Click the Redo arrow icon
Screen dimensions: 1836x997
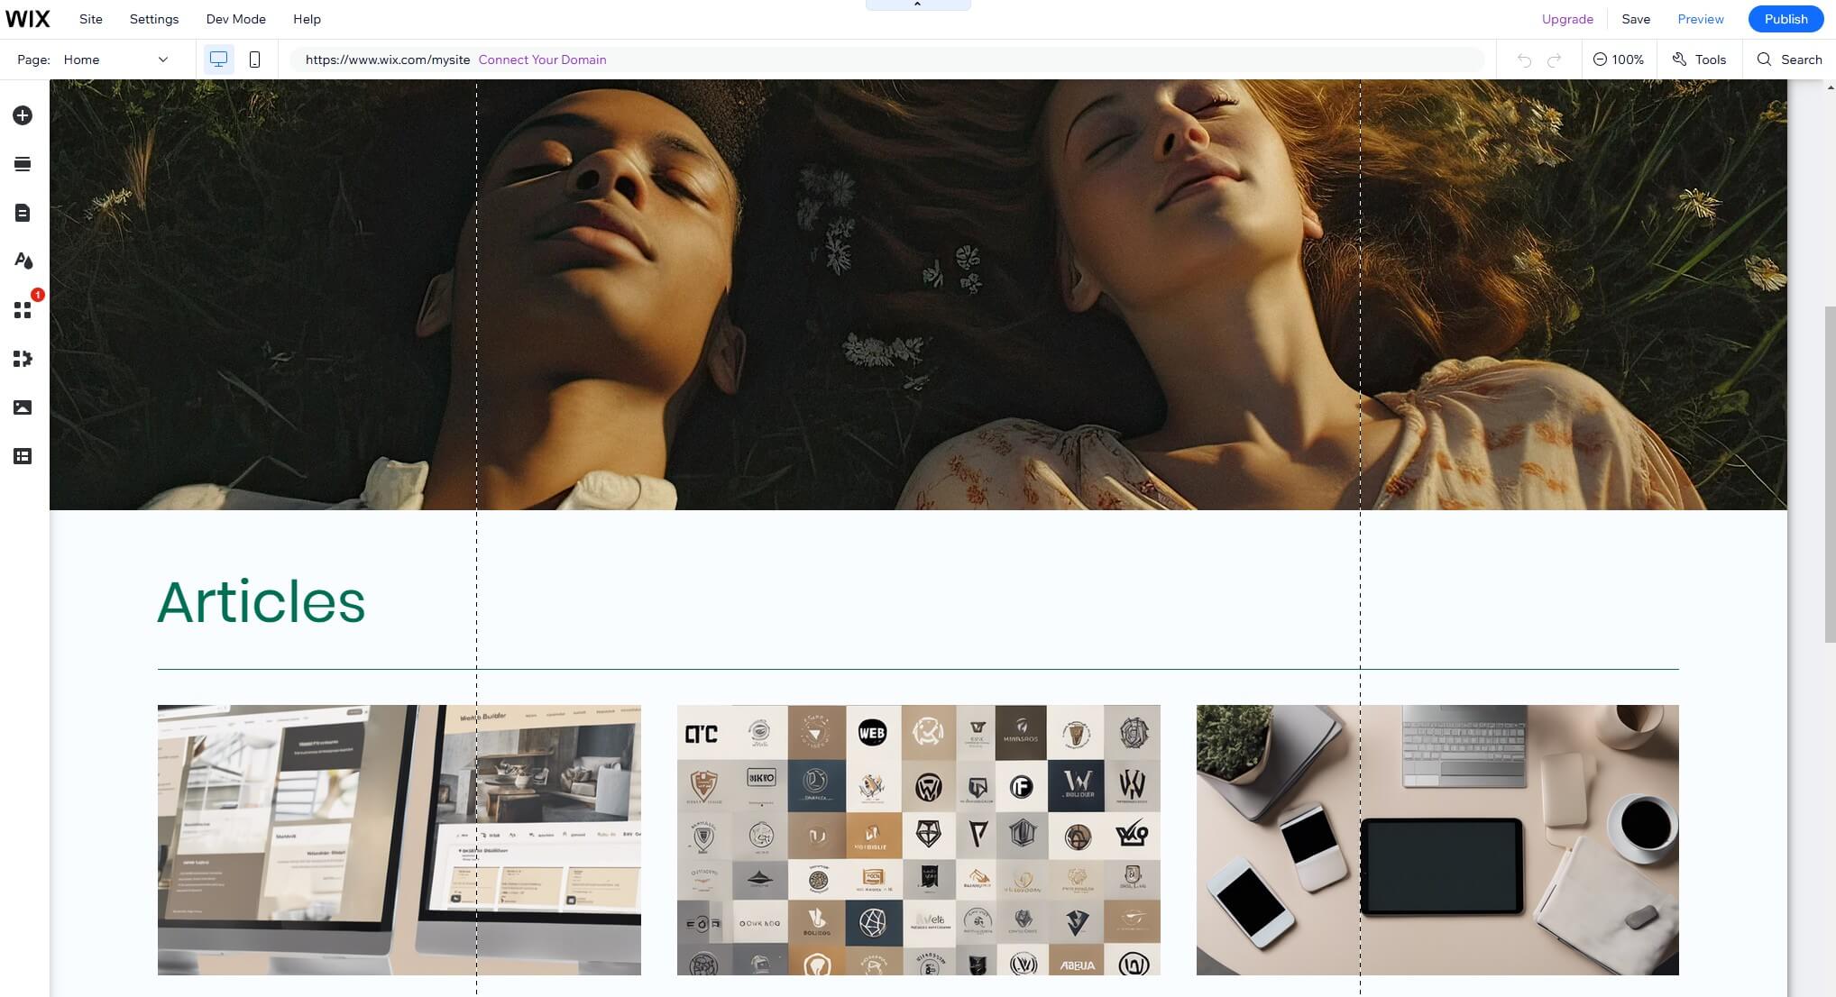tap(1555, 59)
